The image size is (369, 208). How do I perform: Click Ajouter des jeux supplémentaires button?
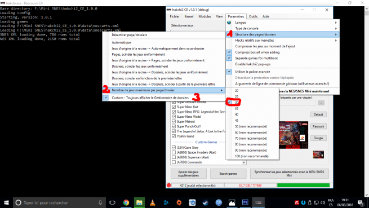[189, 174]
